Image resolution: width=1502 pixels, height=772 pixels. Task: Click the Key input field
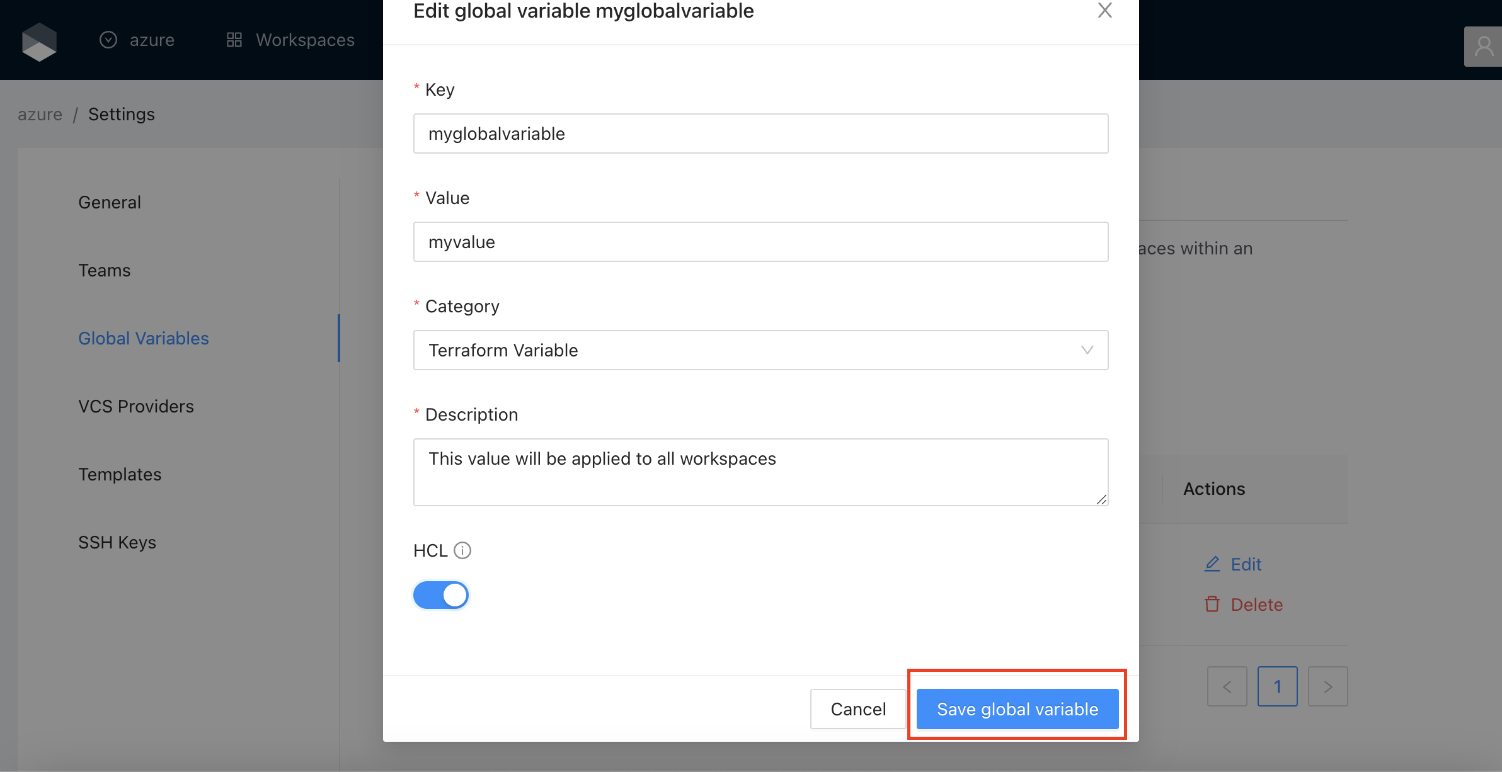pyautogui.click(x=760, y=133)
